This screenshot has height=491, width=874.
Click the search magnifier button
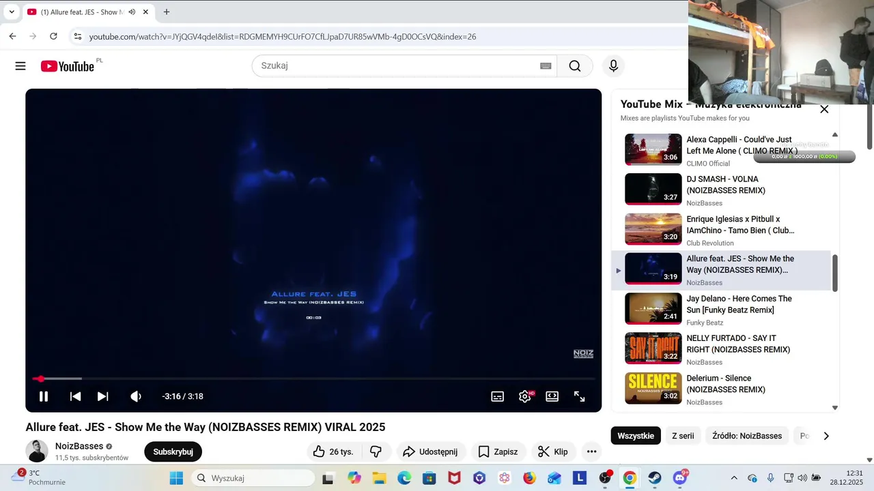pos(575,66)
